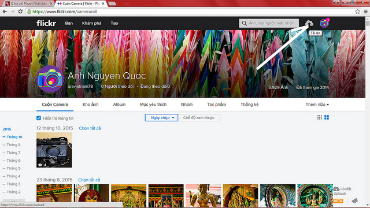370x208 pixels.
Task: Close the Phượt Nhật Bản tab
Action: pos(51,3)
